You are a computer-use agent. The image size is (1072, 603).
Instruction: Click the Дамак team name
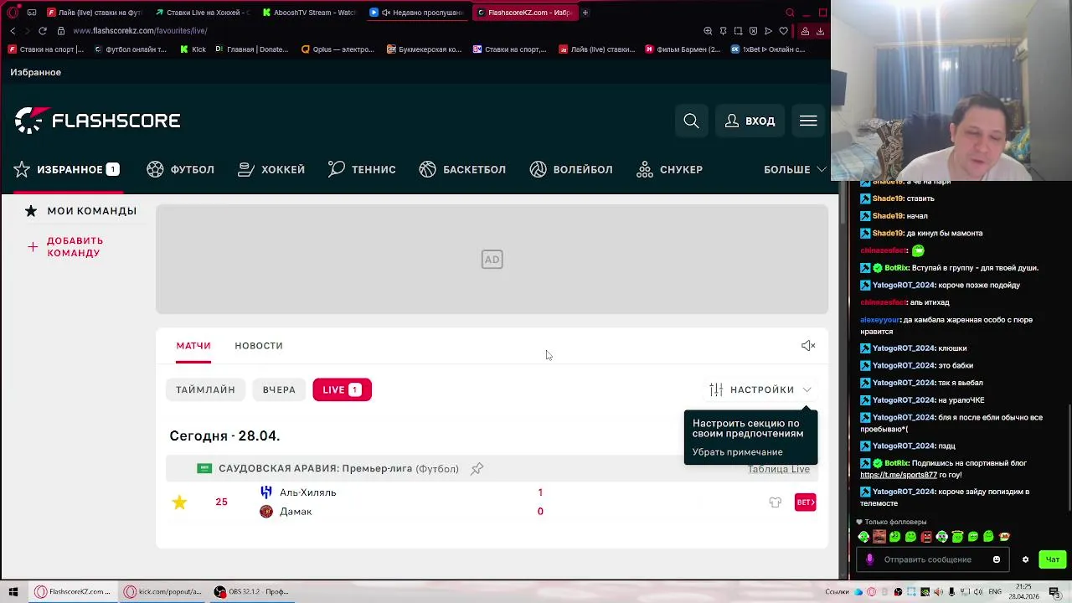point(296,511)
